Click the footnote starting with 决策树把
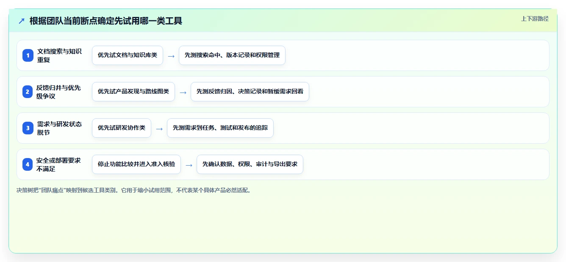This screenshot has height=262, width=566. [x=134, y=190]
